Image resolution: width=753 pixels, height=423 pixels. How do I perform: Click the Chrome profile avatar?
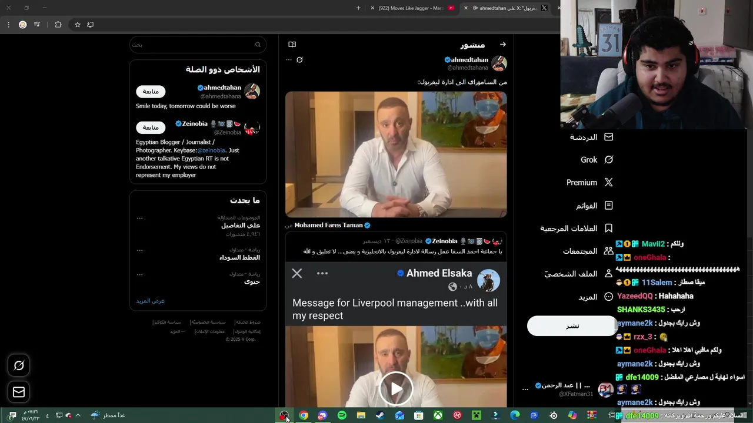coord(22,25)
